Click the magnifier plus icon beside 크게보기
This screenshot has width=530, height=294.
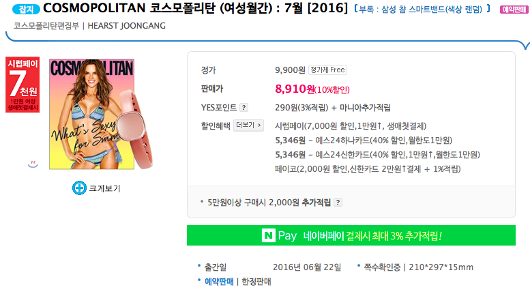79,188
